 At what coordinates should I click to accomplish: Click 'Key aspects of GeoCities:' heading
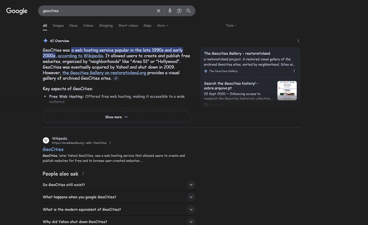[68, 89]
